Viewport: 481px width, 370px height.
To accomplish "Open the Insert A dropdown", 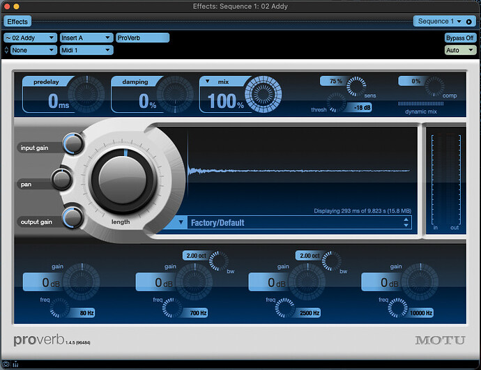I will click(x=86, y=38).
